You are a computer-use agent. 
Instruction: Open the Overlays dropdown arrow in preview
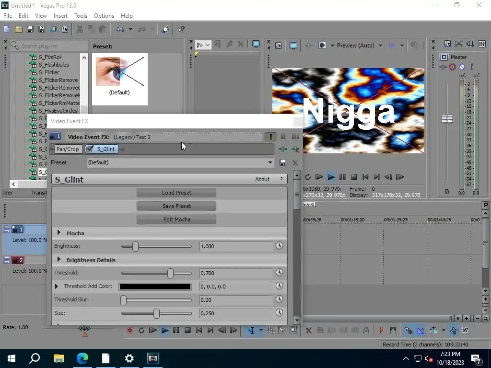pos(402,46)
